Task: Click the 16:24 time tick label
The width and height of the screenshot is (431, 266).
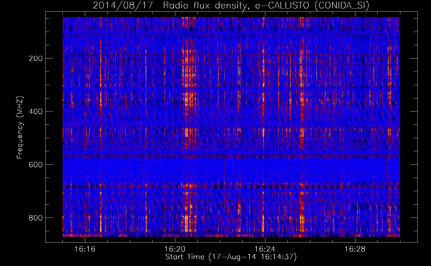Action: point(265,249)
